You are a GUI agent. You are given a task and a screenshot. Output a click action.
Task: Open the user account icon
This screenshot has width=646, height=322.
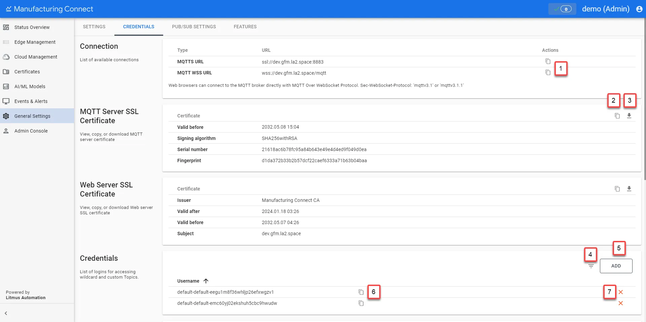639,9
